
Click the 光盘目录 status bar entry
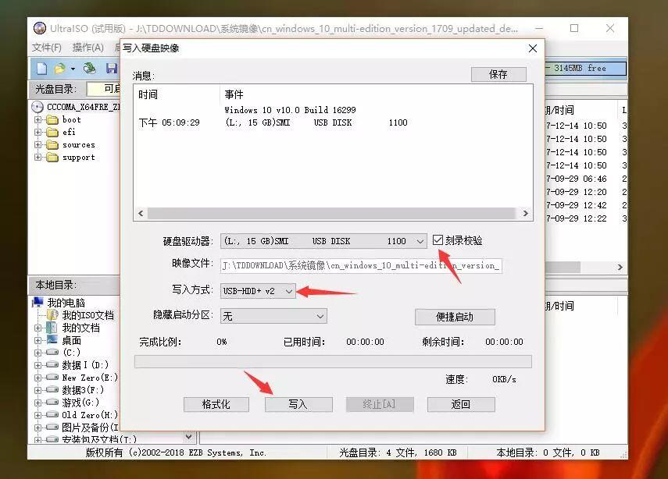[x=398, y=452]
